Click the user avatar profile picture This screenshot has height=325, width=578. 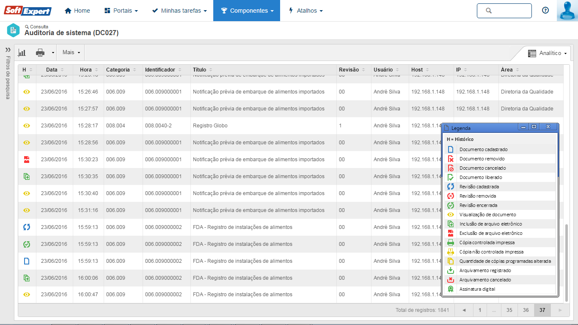click(x=567, y=11)
